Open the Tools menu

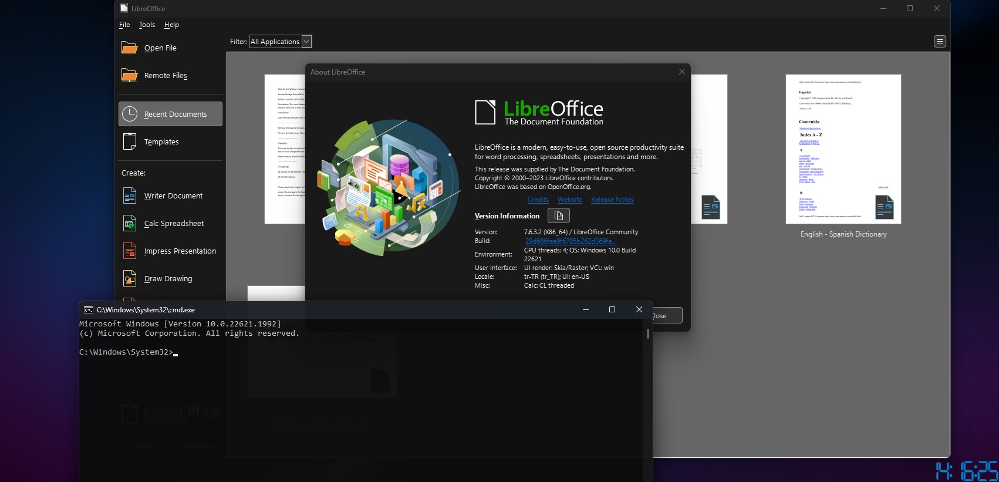click(x=147, y=25)
